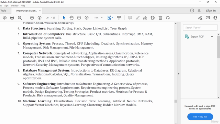Click the 'Software Engineering' heading text
Screen dimensions: 220x124
(x=39, y=84)
